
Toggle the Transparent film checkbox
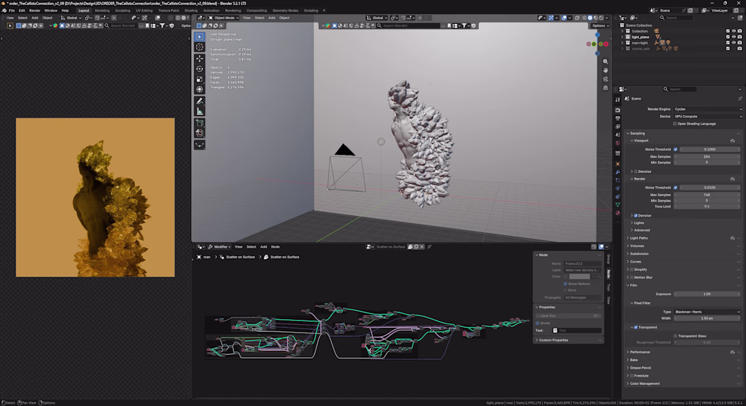635,327
